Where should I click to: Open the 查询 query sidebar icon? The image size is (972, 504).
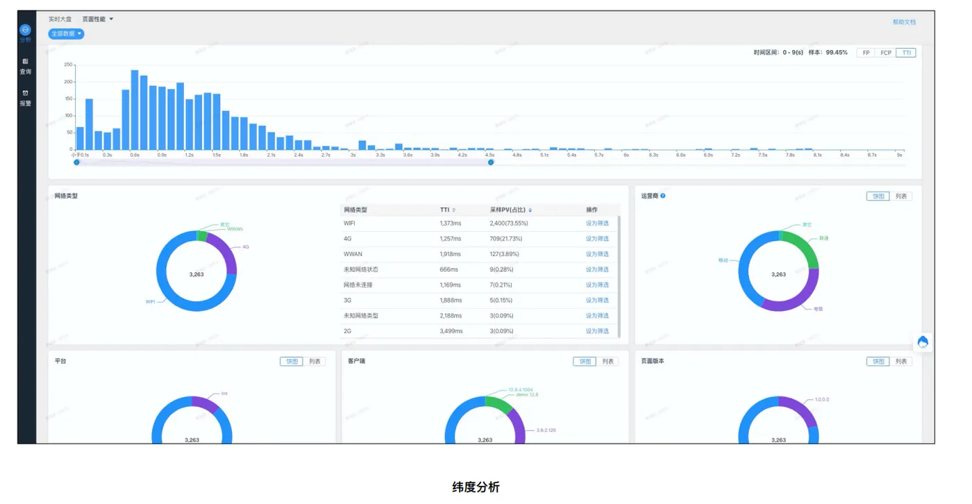[25, 67]
